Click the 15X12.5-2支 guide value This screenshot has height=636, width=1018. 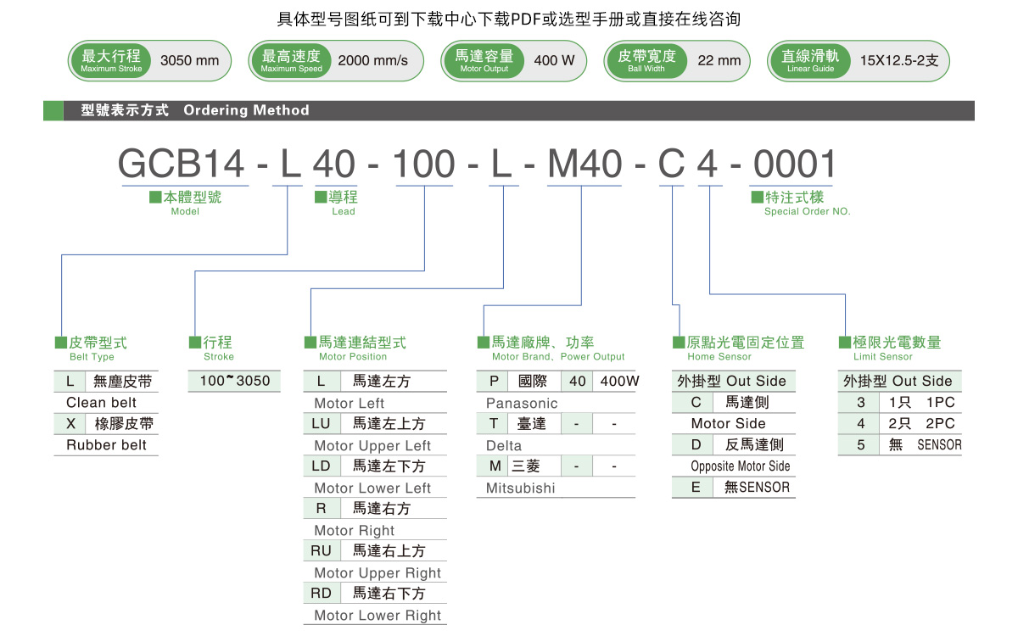point(898,60)
